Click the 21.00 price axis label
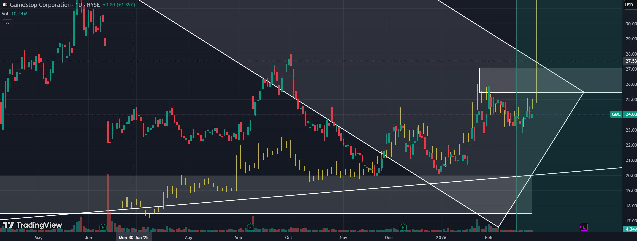Viewport: 637px width, 241px height. [x=631, y=160]
